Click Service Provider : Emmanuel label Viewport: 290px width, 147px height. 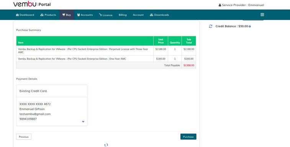243,5
